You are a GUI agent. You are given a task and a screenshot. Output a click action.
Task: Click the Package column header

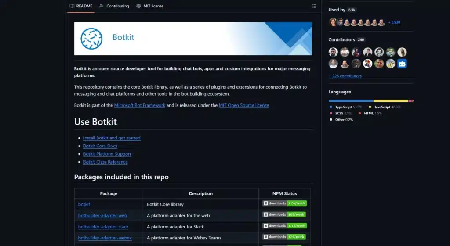(109, 193)
